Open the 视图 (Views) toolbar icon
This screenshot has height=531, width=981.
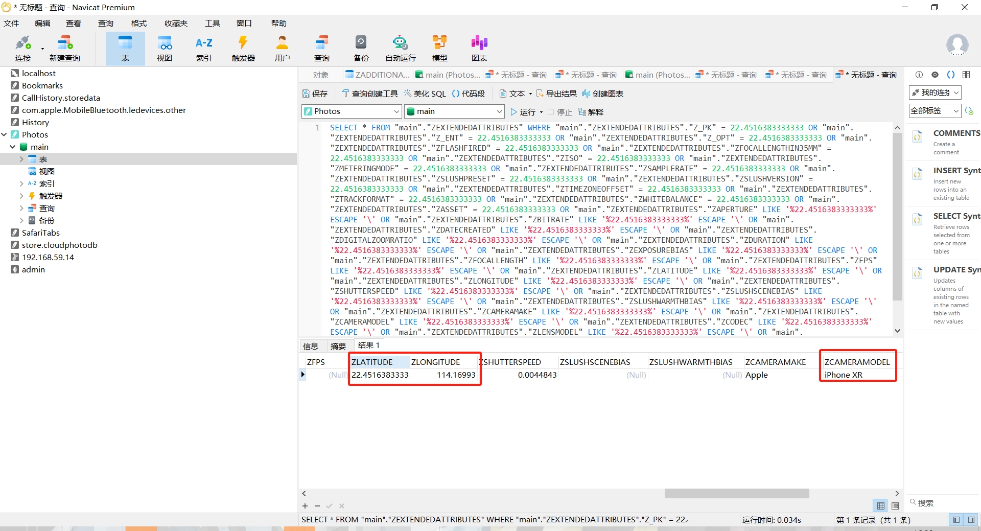coord(164,48)
